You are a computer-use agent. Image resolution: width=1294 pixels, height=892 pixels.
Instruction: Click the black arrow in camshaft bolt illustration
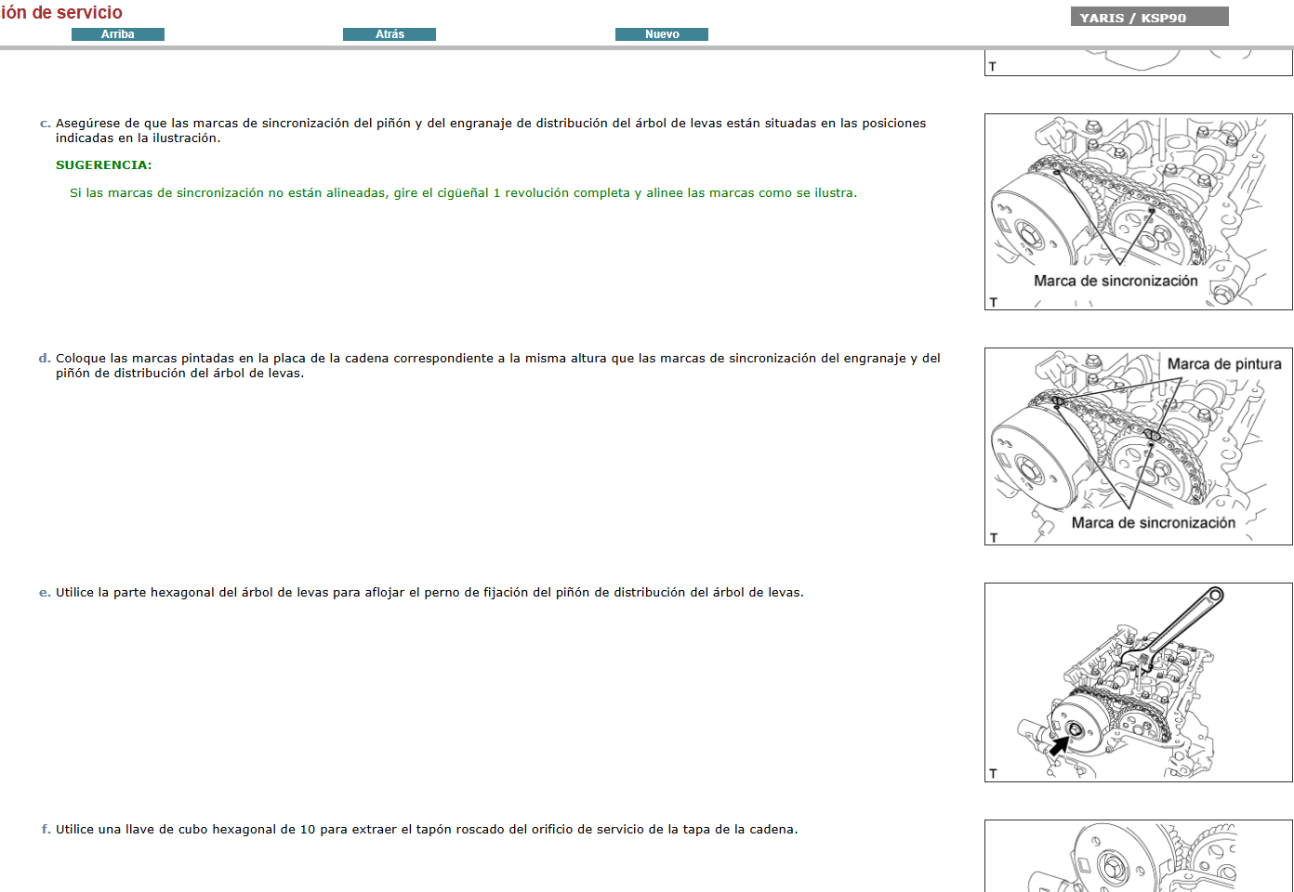(x=1059, y=744)
